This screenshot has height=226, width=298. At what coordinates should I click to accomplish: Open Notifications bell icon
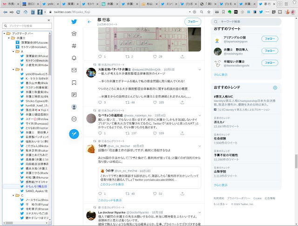(74, 58)
